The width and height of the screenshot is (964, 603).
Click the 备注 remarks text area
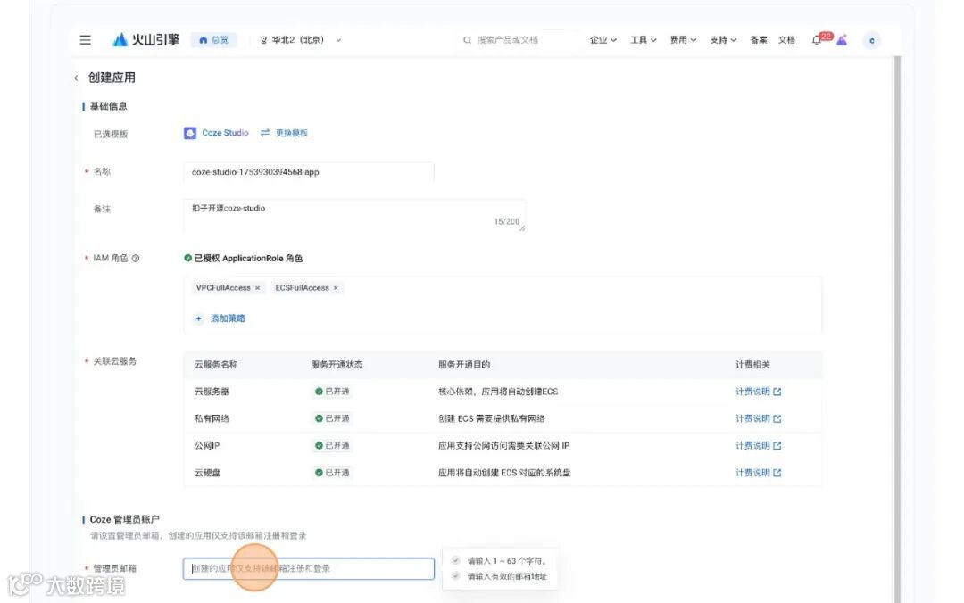354,215
